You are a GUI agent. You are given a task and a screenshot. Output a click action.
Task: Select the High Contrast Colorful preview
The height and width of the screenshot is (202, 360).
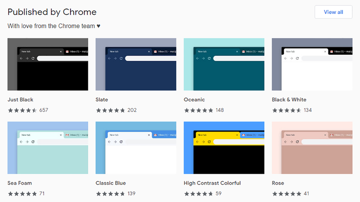pos(224,148)
